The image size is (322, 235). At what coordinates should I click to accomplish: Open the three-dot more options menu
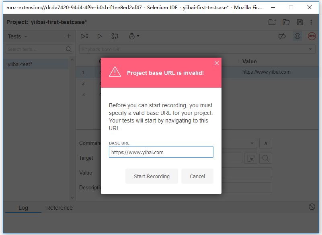(x=311, y=22)
